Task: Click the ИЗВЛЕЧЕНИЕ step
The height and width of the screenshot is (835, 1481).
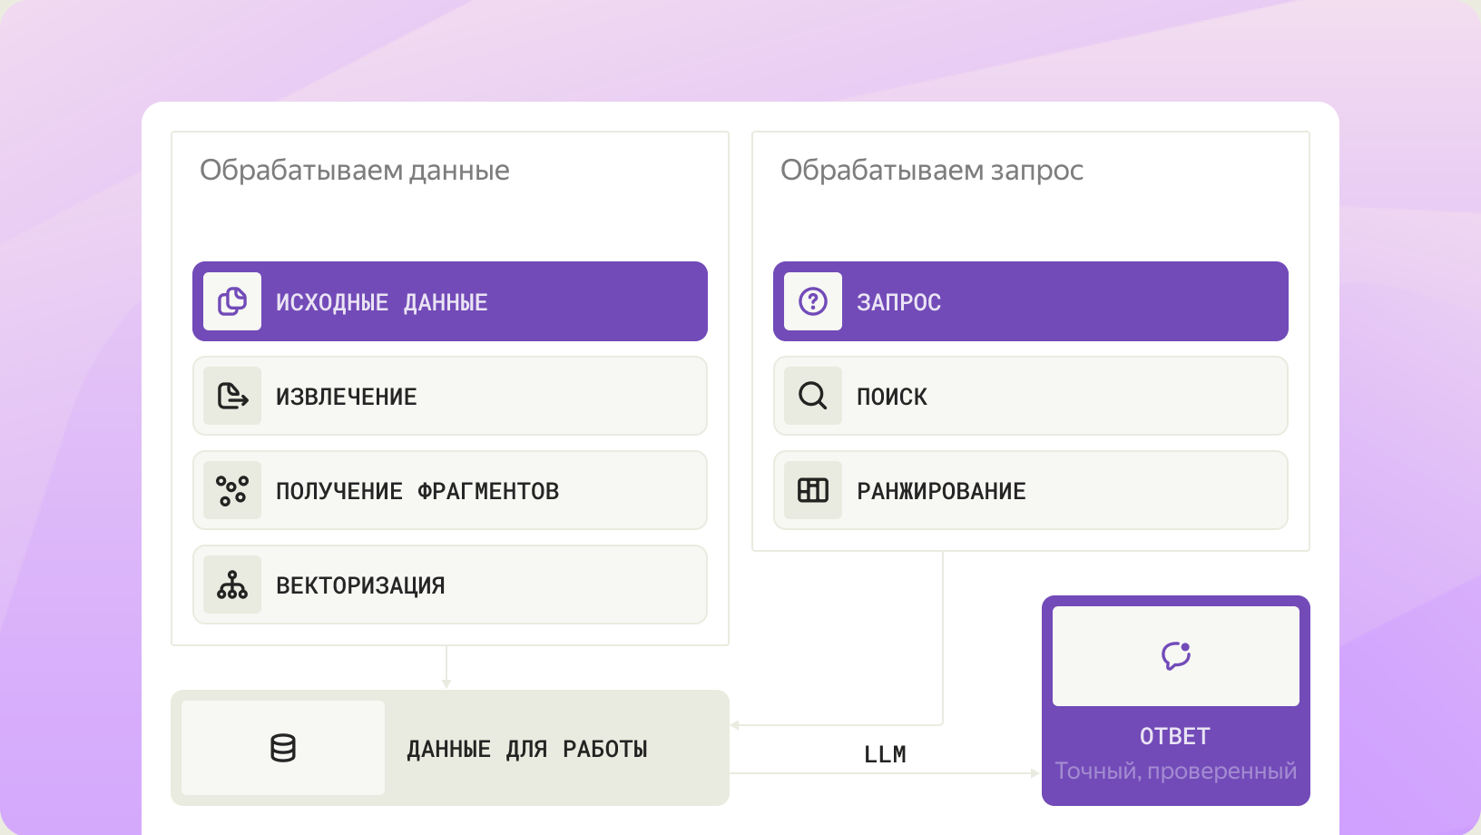Action: pyautogui.click(x=449, y=396)
